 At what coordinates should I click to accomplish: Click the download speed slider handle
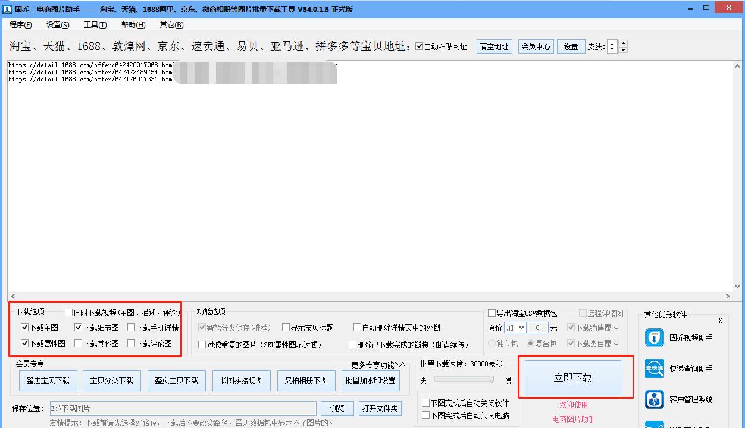click(492, 379)
